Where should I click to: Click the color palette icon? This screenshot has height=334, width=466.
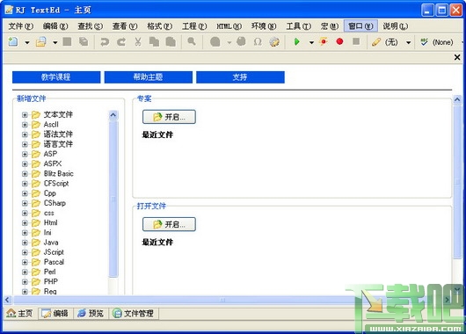point(274,42)
